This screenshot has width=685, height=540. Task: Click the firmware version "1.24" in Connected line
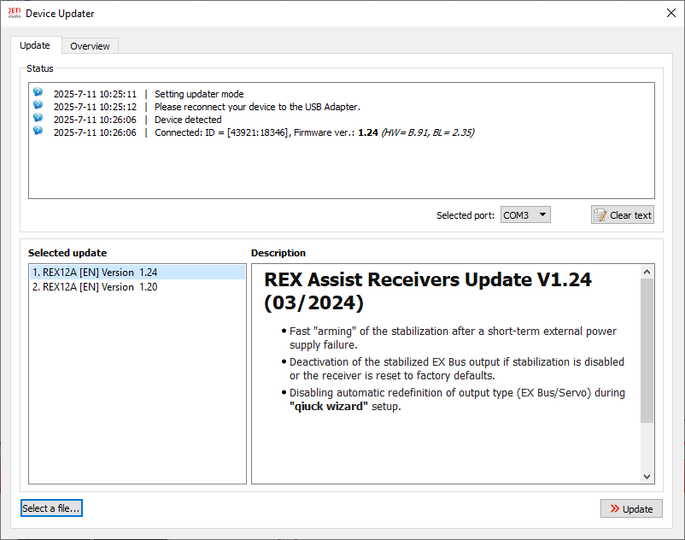tap(368, 132)
